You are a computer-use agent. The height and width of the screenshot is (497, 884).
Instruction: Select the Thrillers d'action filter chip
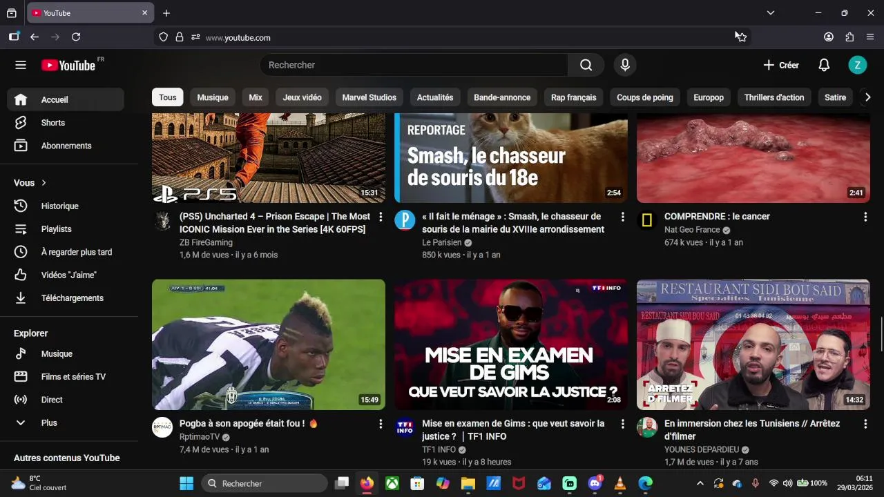point(774,97)
